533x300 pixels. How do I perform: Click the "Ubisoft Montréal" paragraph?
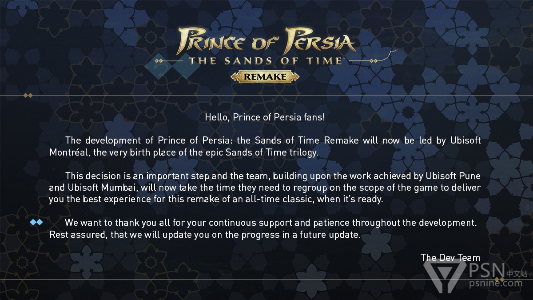coord(265,146)
